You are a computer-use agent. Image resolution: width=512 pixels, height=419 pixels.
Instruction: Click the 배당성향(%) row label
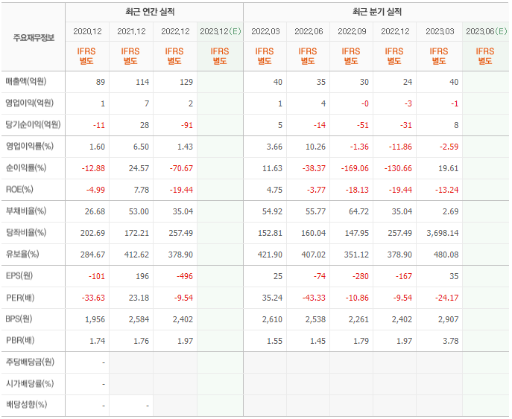coord(26,405)
